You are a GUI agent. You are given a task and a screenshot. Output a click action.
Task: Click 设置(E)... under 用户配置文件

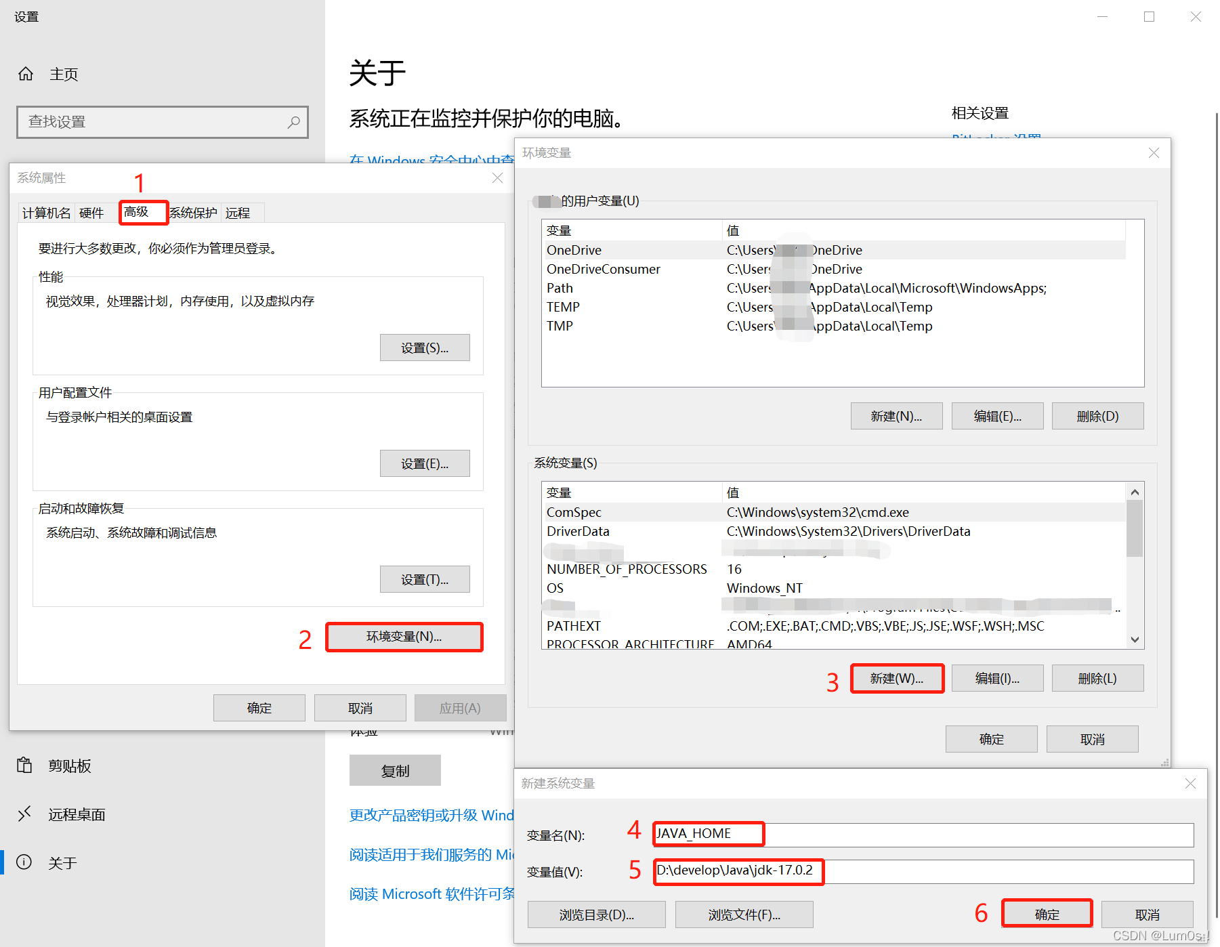click(x=425, y=463)
